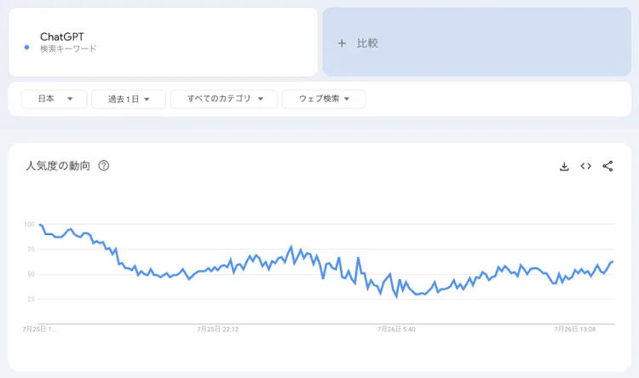Click the 75 axis label

(x=31, y=249)
